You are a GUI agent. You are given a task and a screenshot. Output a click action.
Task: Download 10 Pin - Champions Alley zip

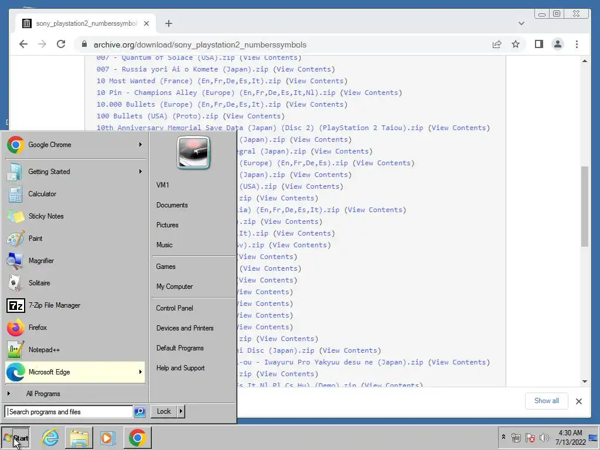[216, 93]
